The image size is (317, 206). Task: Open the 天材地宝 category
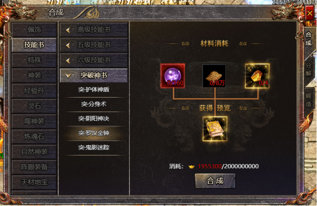(x=34, y=182)
